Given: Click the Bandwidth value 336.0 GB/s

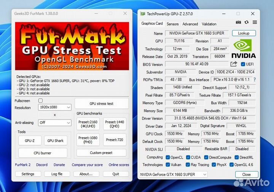Looking at the screenshot, I should click(239, 111).
